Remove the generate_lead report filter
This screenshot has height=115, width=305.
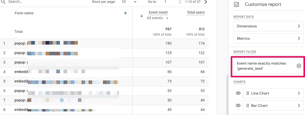[x=299, y=66]
